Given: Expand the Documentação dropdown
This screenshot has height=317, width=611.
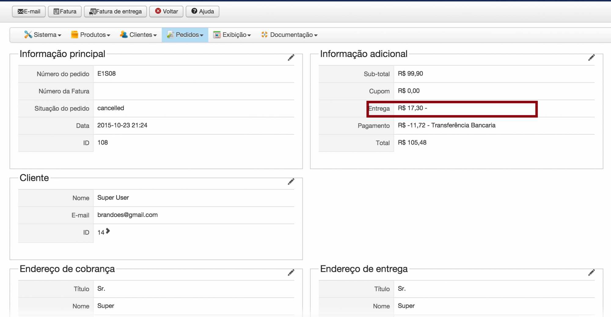Looking at the screenshot, I should (289, 35).
